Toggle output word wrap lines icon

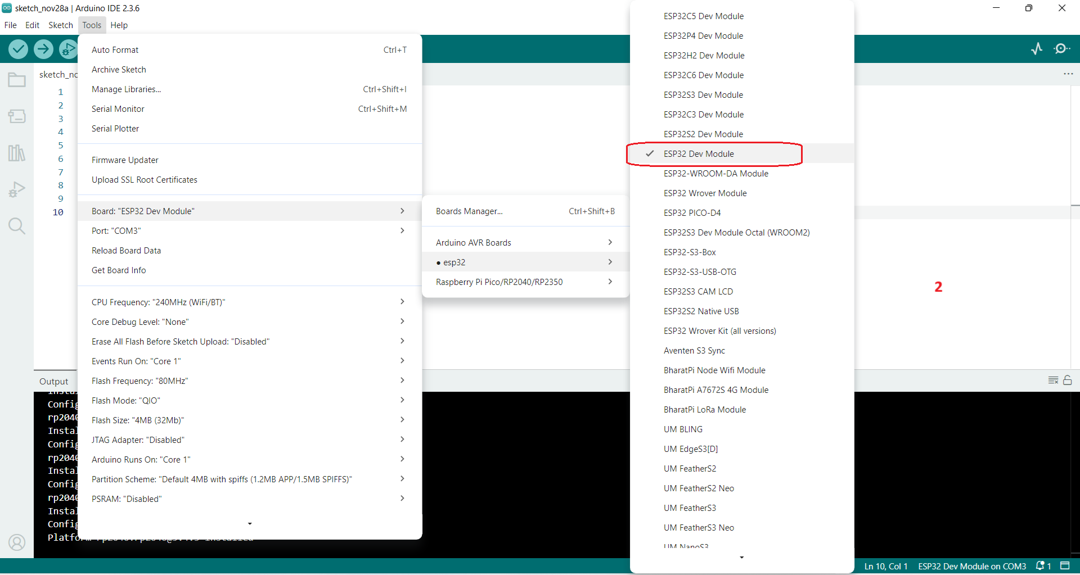pyautogui.click(x=1054, y=381)
